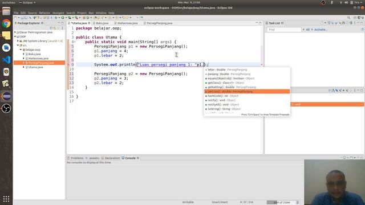Click the Open Perspective icon at top right

coord(355,18)
